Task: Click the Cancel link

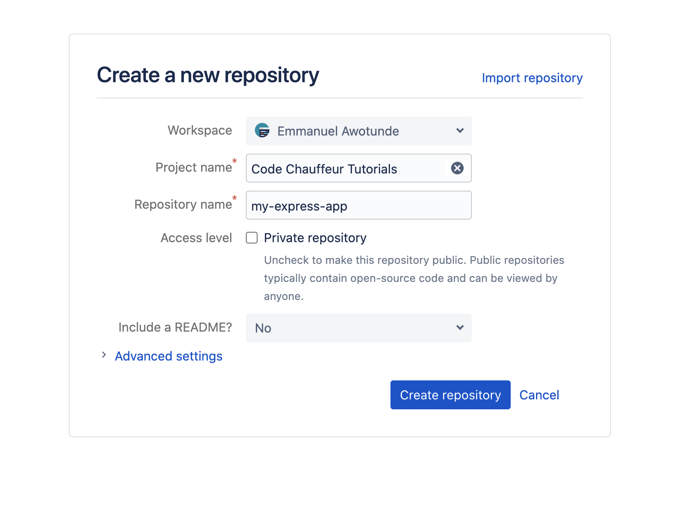Action: (x=539, y=394)
